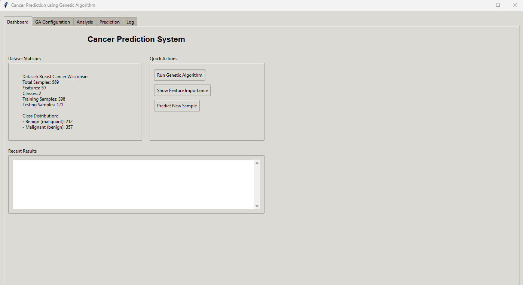Click Show Feature Importance
The width and height of the screenshot is (523, 285).
pyautogui.click(x=182, y=91)
